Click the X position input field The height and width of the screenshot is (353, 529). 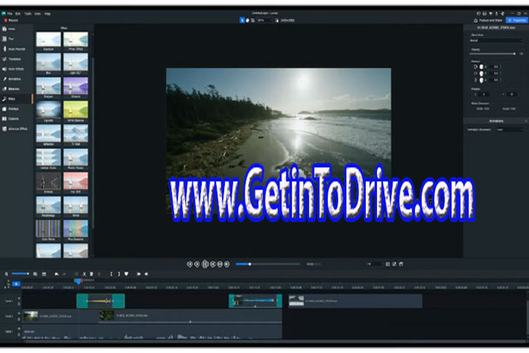click(x=484, y=94)
